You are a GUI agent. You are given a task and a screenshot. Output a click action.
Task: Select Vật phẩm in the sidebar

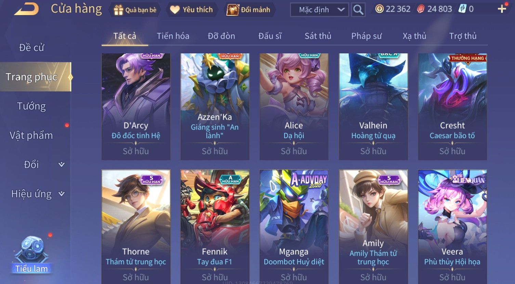(x=31, y=135)
